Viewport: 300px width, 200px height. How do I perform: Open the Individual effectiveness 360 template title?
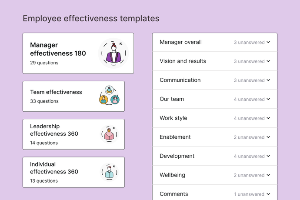click(x=54, y=168)
